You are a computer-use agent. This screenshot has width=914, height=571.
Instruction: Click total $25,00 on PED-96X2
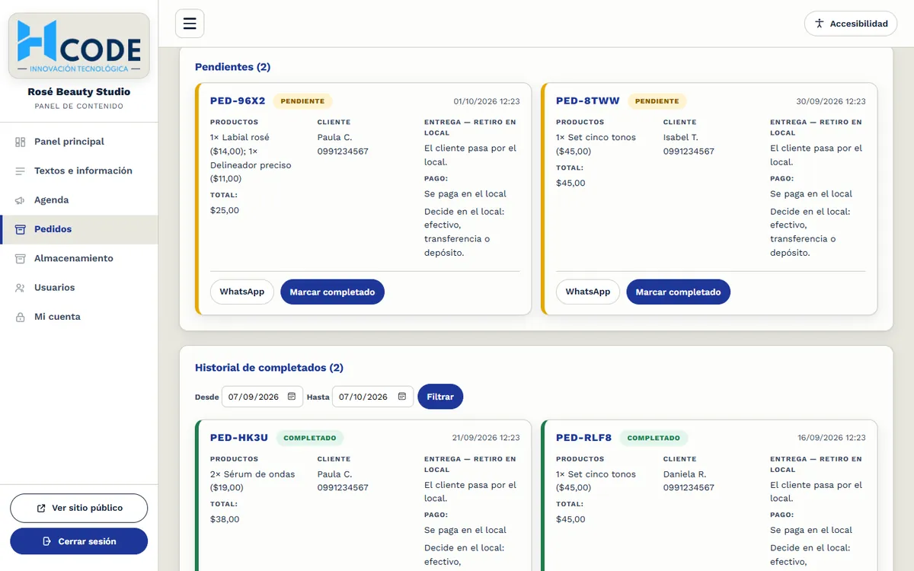coord(225,210)
